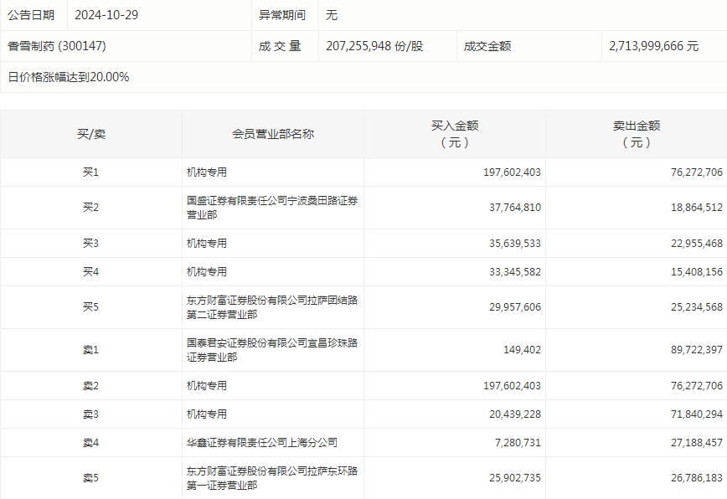Open 国盛证券宁波桑田路证券营业部 entry
727x499 pixels.
tap(273, 208)
